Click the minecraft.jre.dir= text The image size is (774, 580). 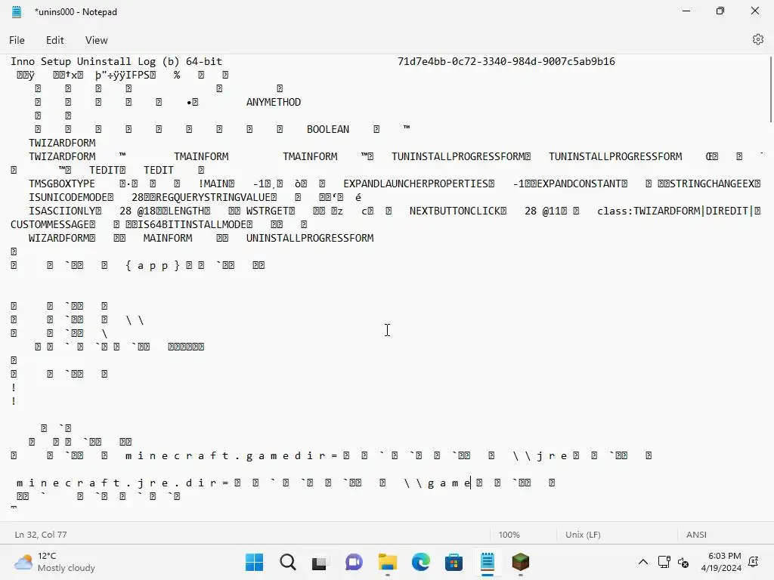tap(122, 483)
